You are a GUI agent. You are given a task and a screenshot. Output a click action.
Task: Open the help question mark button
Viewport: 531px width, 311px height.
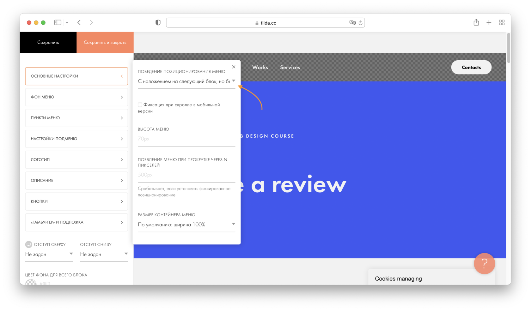485,263
